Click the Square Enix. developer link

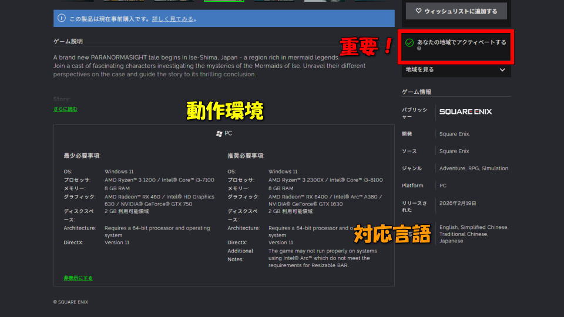(x=455, y=134)
